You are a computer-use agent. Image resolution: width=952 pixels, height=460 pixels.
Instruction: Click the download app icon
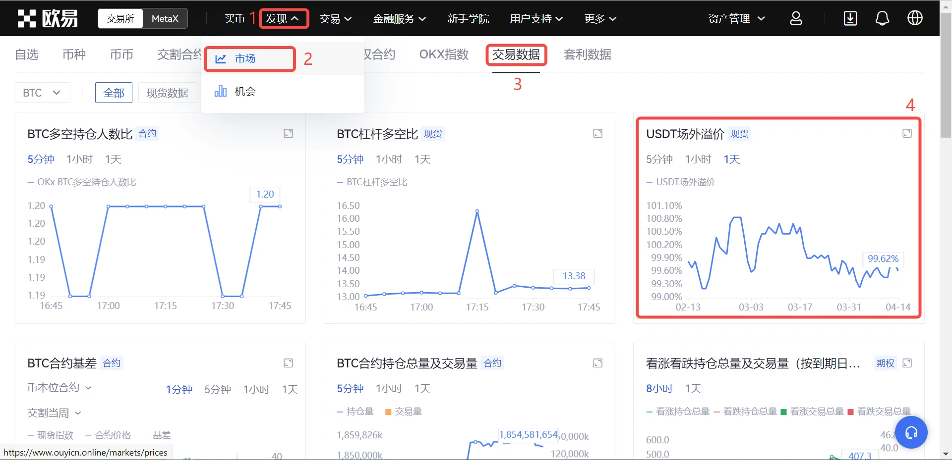pos(850,18)
